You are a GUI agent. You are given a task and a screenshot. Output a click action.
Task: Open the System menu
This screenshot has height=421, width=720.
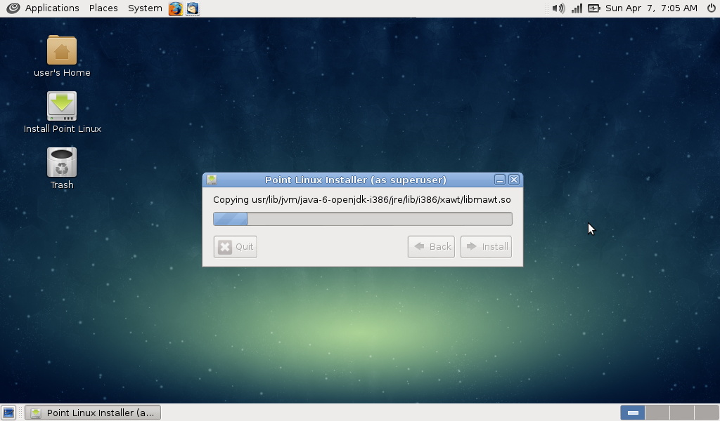tap(145, 8)
